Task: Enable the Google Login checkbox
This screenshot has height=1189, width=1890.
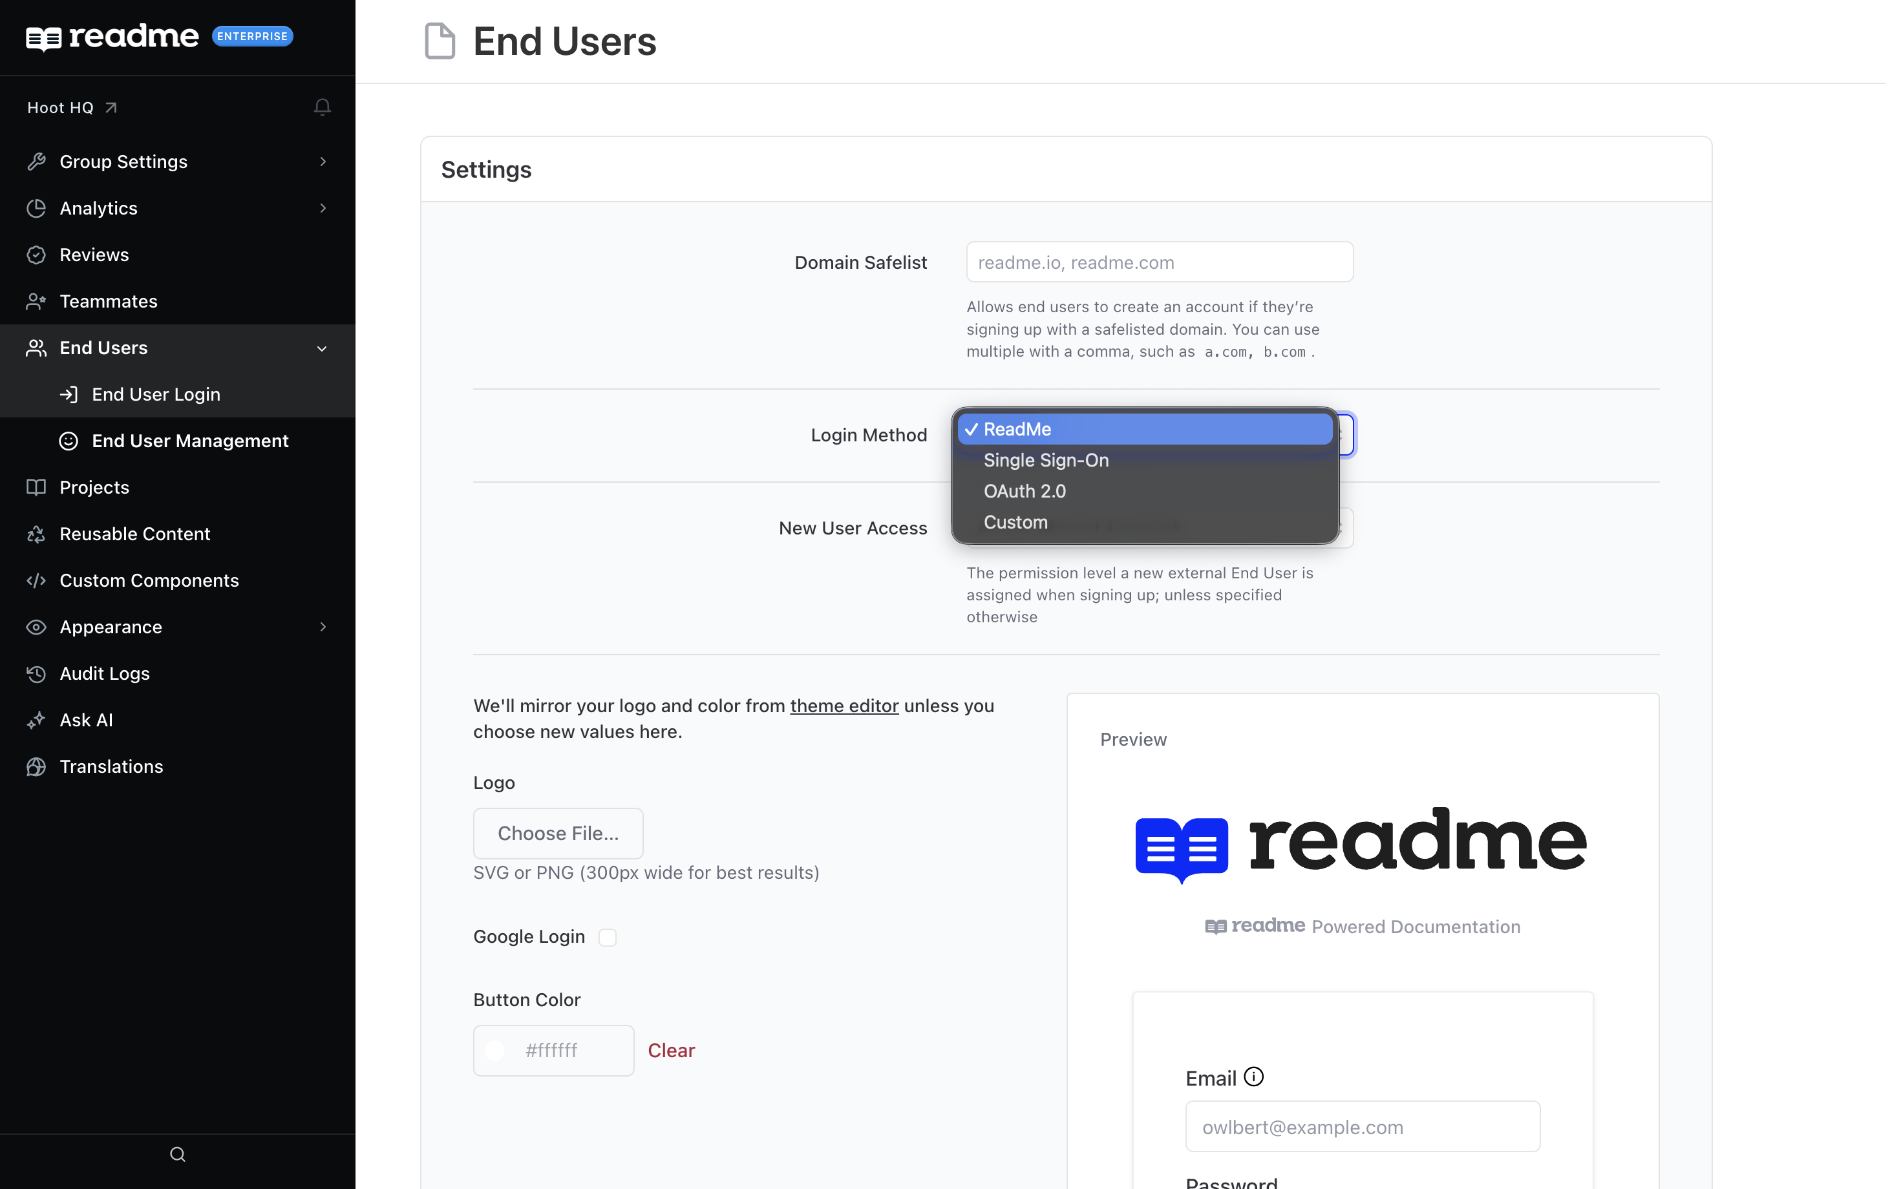Action: click(x=608, y=937)
